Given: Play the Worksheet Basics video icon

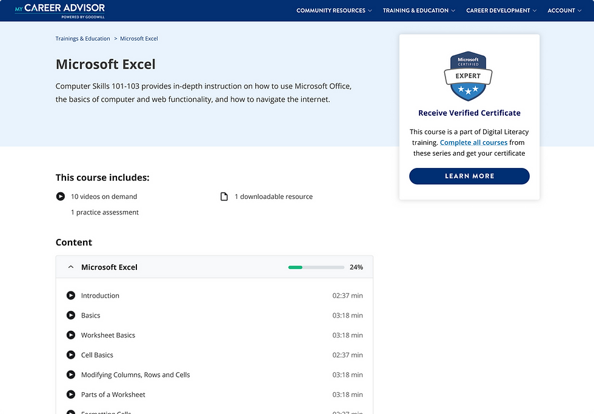Looking at the screenshot, I should tap(71, 335).
